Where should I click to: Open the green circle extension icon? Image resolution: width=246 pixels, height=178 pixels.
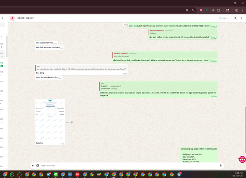click(213, 10)
